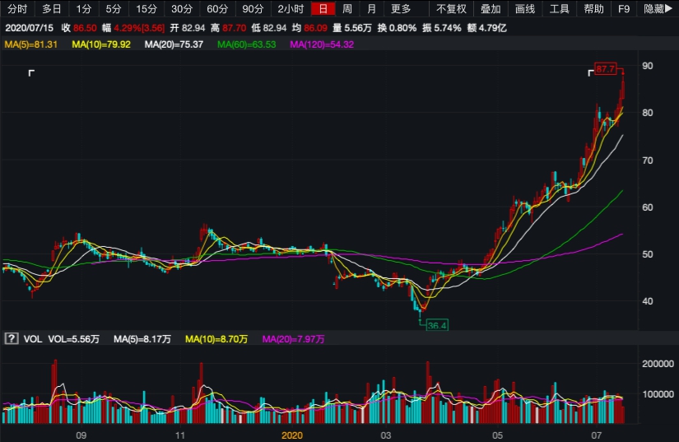Select the 日 daily candlestick period
Viewport: 679px width, 442px height.
[x=323, y=9]
